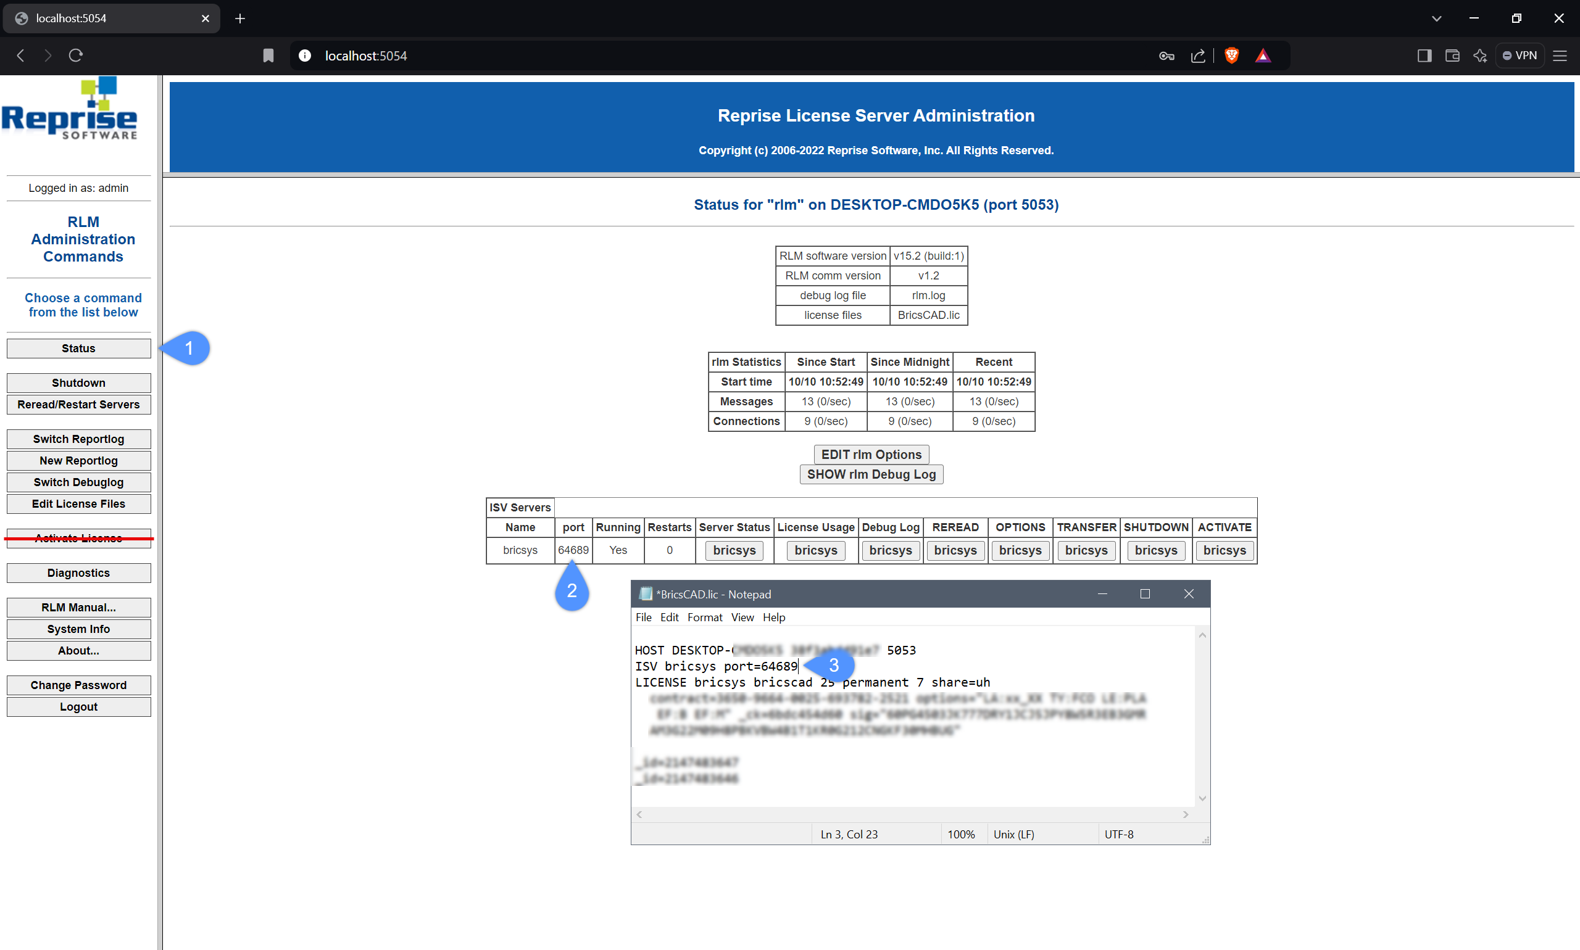Viewport: 1580px width, 950px height.
Task: Open the browser hamburger main menu
Action: click(x=1560, y=56)
